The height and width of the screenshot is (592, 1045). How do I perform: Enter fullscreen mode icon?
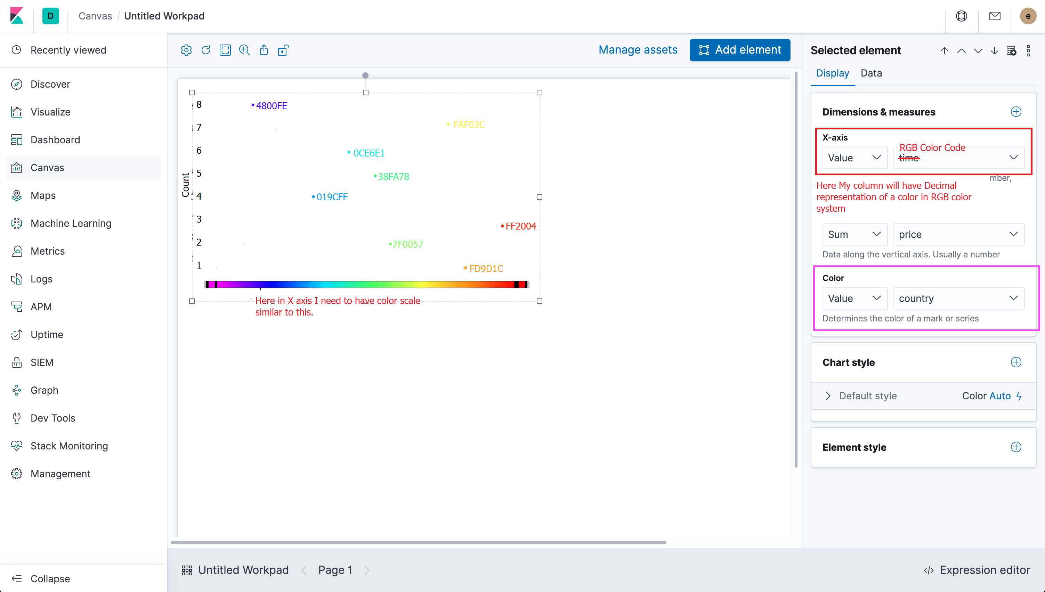pyautogui.click(x=225, y=50)
